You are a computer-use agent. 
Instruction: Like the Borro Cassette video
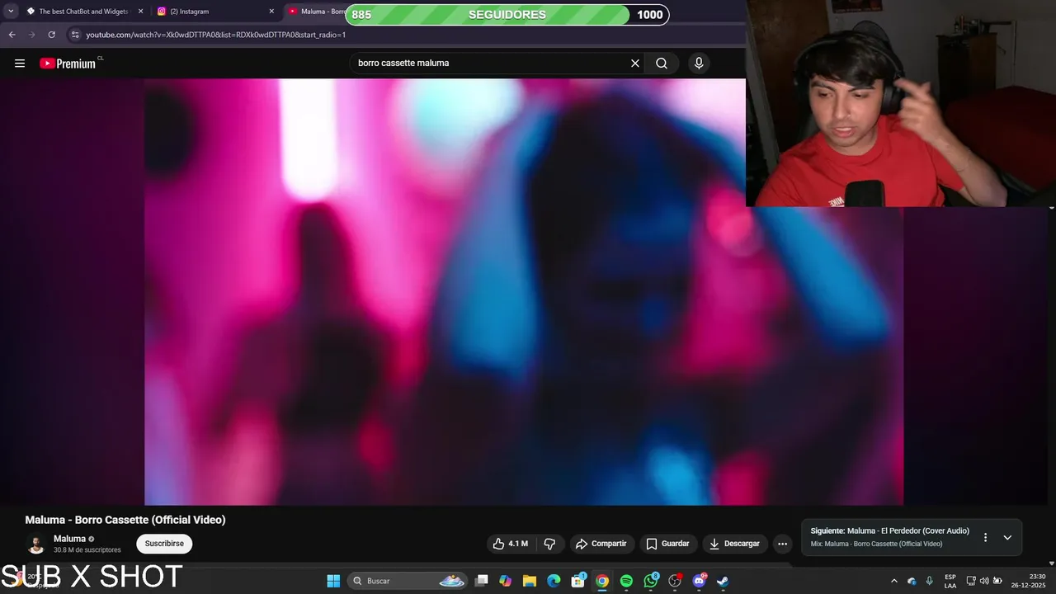pyautogui.click(x=510, y=544)
